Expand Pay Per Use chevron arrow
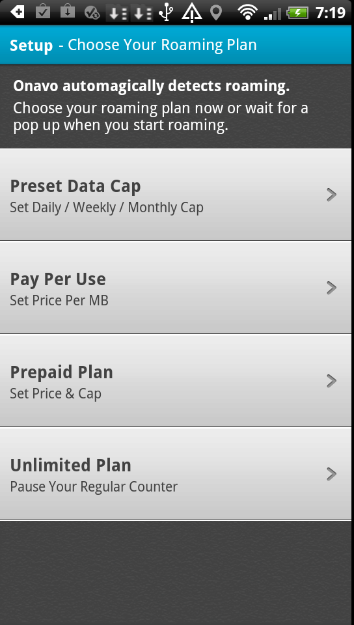The width and height of the screenshot is (354, 625). (332, 287)
